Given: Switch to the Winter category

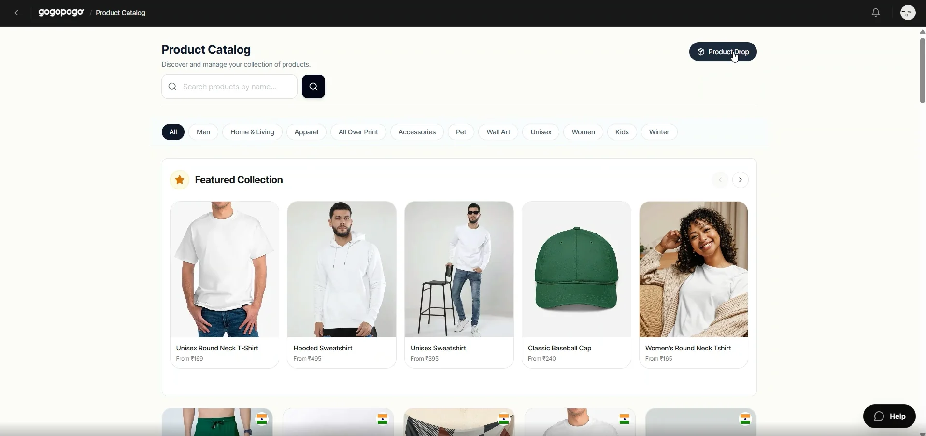Looking at the screenshot, I should click(659, 132).
